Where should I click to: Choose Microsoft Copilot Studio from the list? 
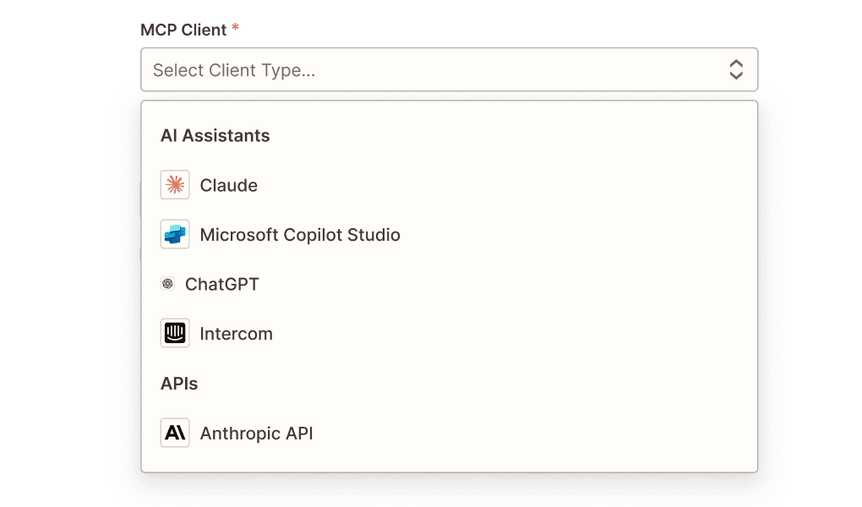click(300, 235)
